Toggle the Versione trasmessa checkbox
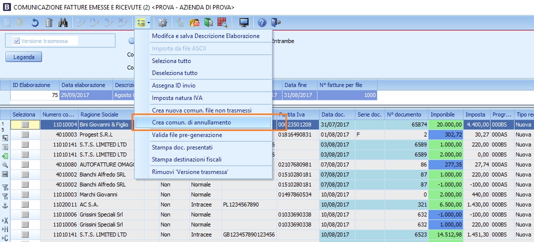534x242 pixels. click(x=16, y=41)
